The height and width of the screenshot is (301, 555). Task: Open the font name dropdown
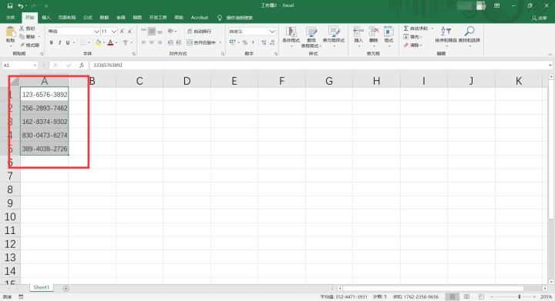click(96, 32)
